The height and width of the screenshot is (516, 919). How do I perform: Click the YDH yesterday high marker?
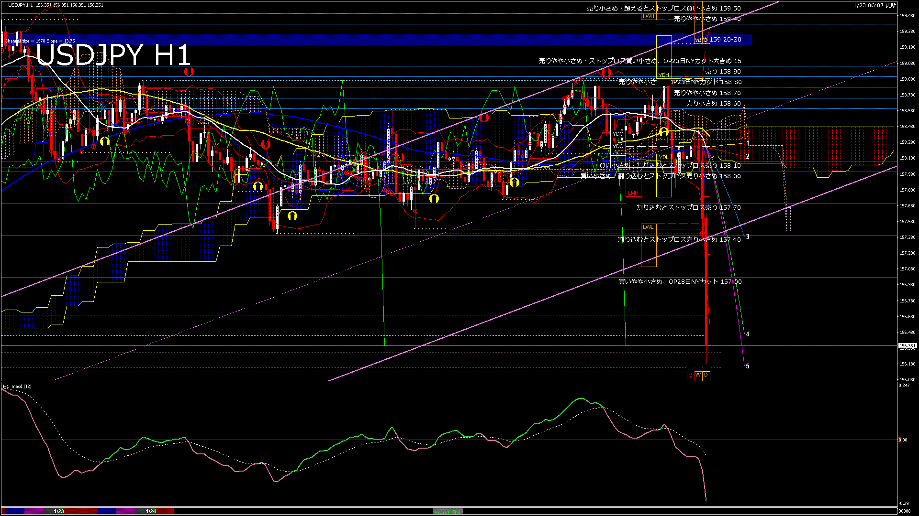(x=663, y=75)
